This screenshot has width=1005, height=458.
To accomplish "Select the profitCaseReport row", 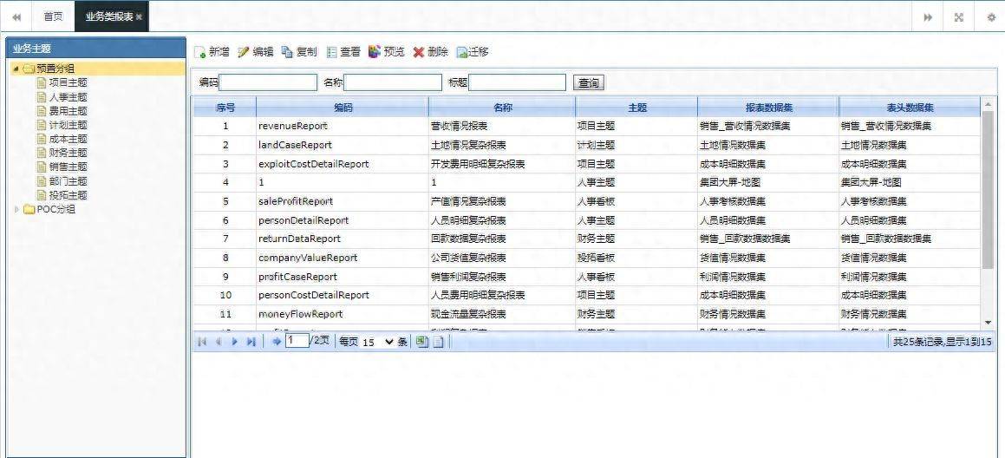I will tap(586, 277).
